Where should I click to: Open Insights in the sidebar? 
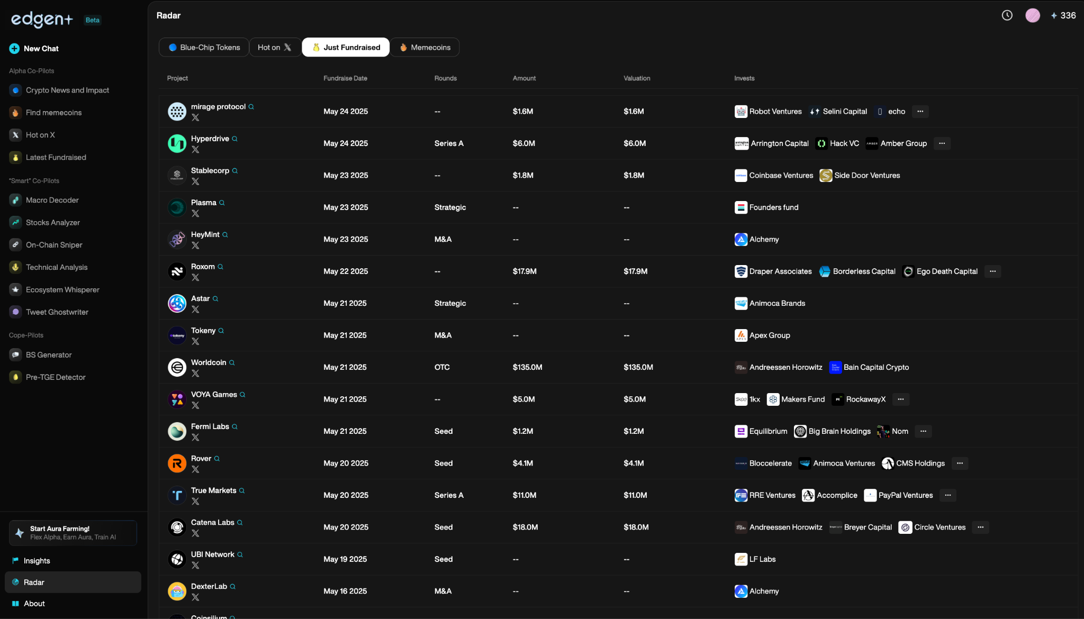point(37,561)
